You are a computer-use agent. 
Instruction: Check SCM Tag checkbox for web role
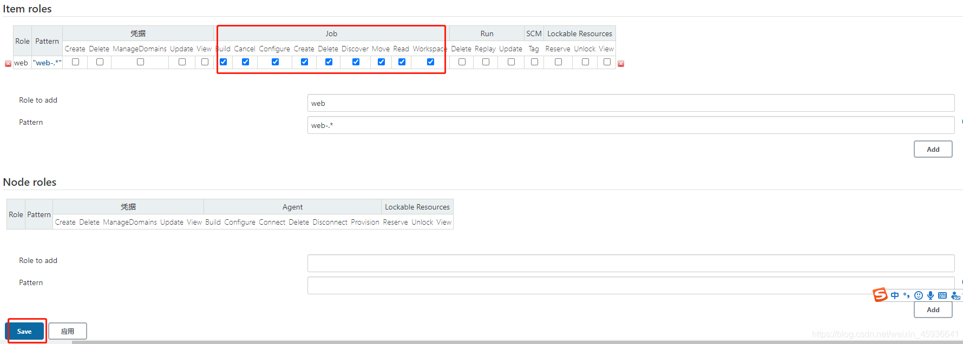pyautogui.click(x=535, y=62)
